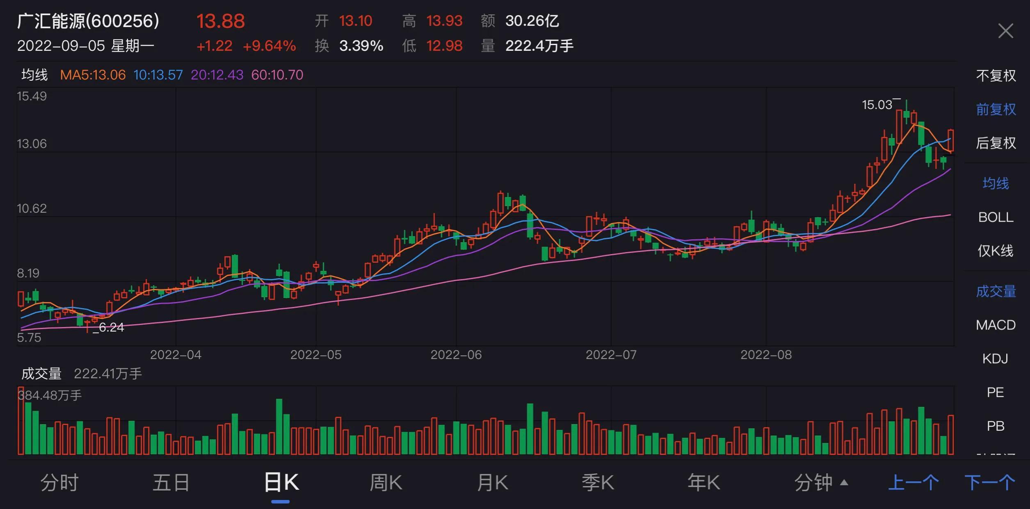The image size is (1030, 509).
Task: Select PE indicator in side list
Action: [995, 392]
